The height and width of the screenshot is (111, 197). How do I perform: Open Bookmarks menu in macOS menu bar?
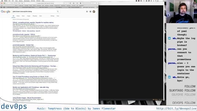27,1
